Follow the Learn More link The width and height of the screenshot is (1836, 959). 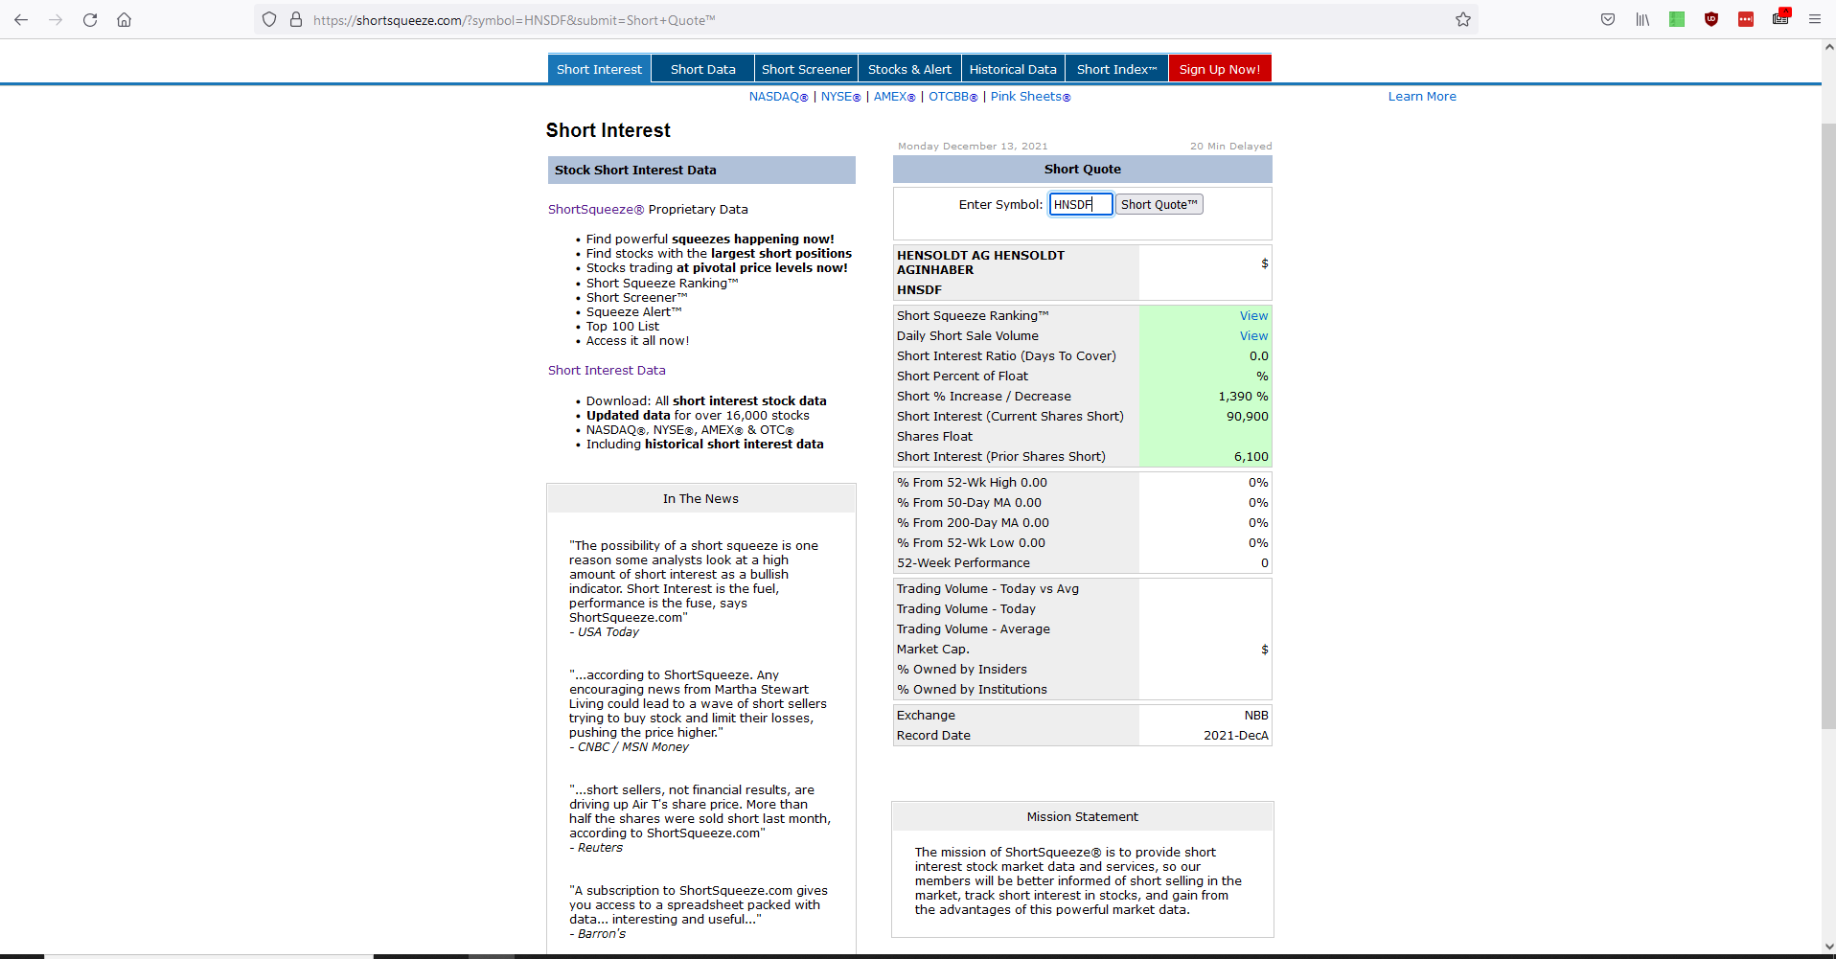(1422, 97)
